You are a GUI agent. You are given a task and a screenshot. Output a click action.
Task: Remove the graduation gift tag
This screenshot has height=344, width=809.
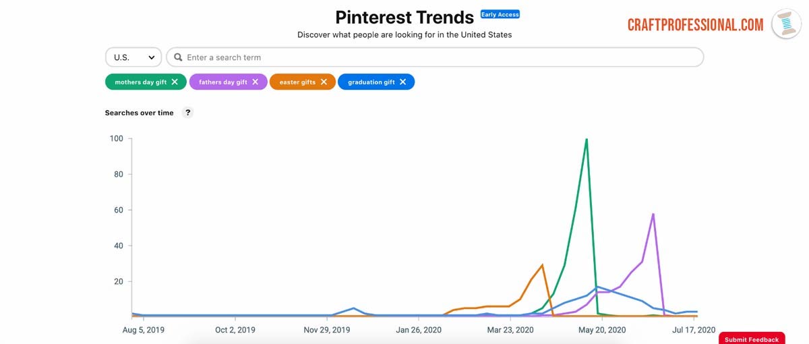(x=403, y=82)
